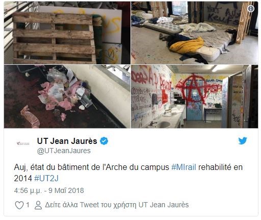
Task: Open the mattress on floor photo
Action: click(x=195, y=33)
